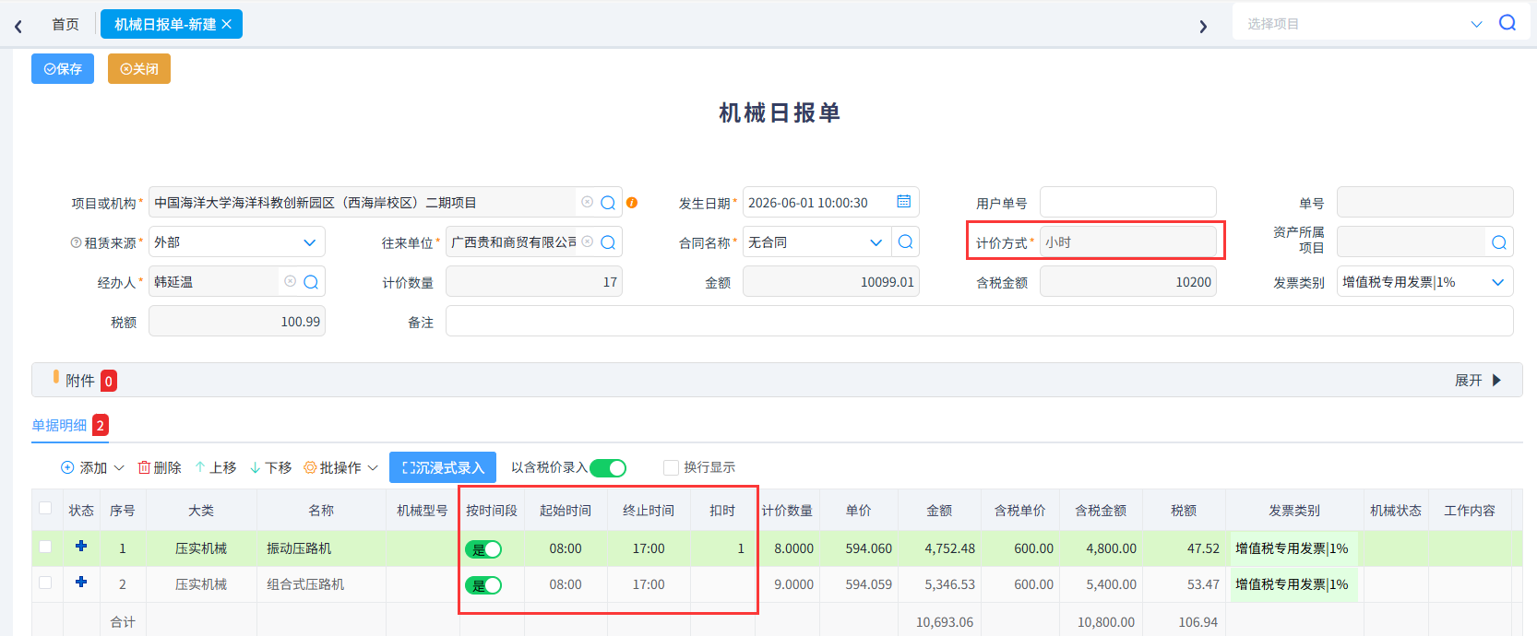Click the search icon beside 选择项目
This screenshot has height=636, width=1537.
pos(1507,23)
